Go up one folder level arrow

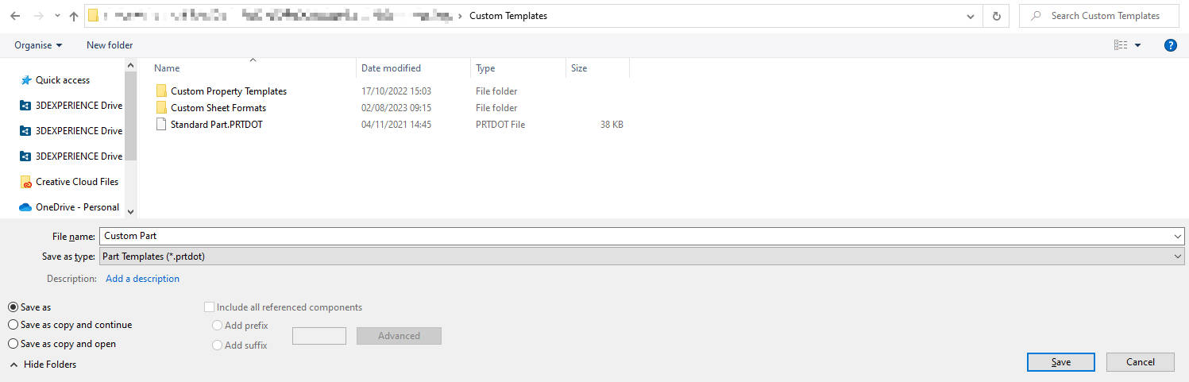point(74,16)
